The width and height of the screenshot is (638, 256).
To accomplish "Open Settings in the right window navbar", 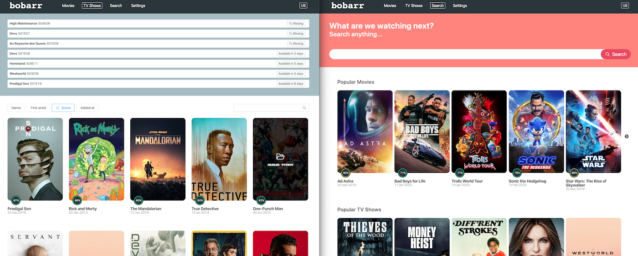I will pos(460,6).
